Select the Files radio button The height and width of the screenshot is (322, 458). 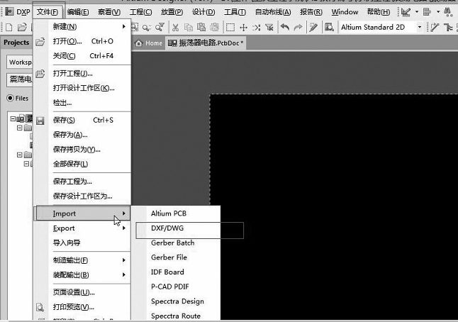[x=10, y=98]
